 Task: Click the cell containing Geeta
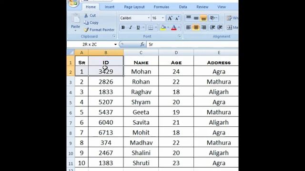point(141,112)
